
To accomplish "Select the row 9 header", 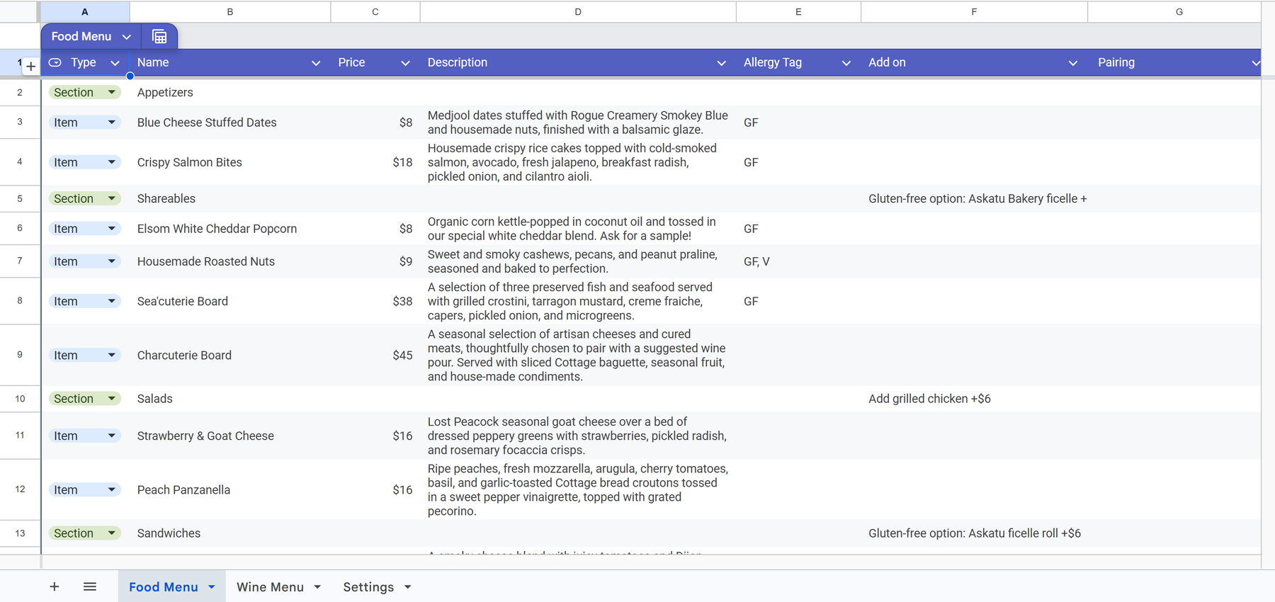I will tap(20, 355).
